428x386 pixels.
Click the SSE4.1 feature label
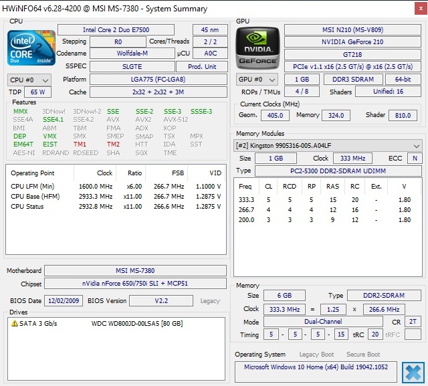point(53,120)
